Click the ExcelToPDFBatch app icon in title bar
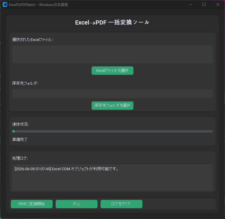This screenshot has height=219, width=225. click(x=5, y=4)
